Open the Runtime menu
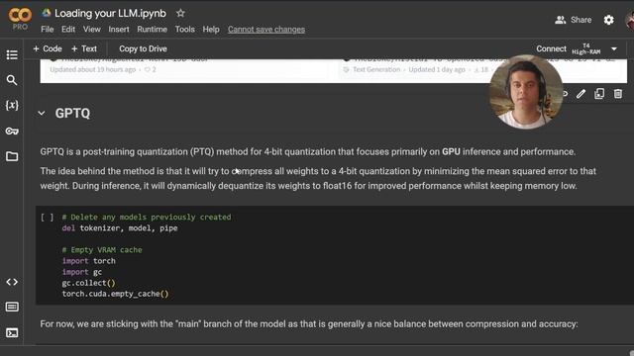 (x=152, y=29)
